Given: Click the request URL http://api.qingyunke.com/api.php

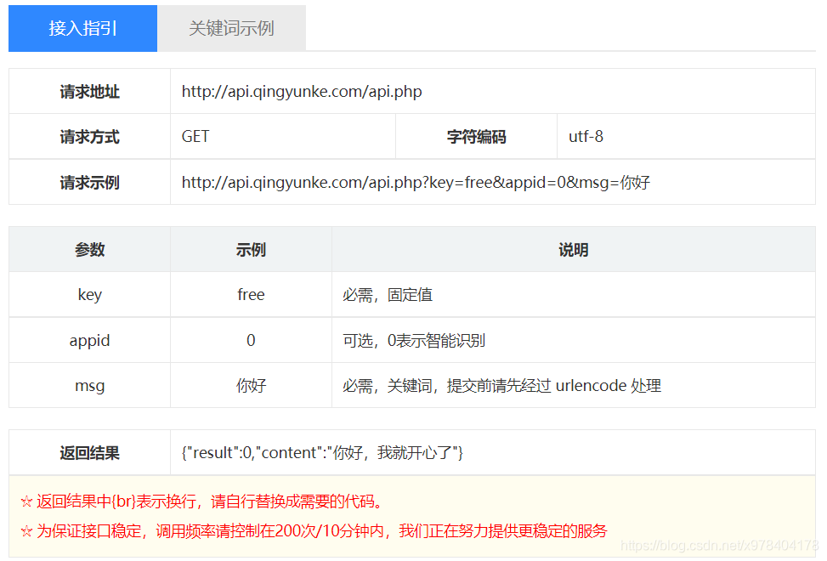Looking at the screenshot, I should (302, 92).
